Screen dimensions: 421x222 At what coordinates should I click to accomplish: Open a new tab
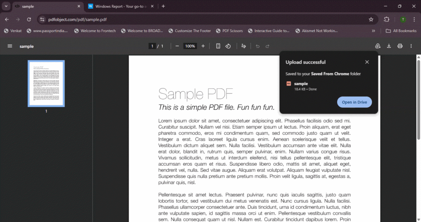point(163,6)
